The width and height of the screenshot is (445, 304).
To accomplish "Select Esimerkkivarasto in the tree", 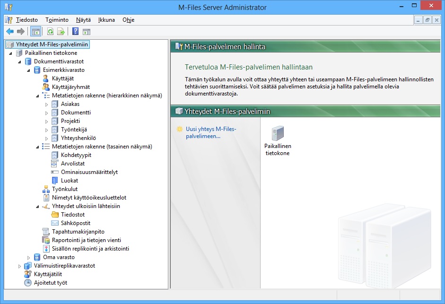I will (x=63, y=70).
